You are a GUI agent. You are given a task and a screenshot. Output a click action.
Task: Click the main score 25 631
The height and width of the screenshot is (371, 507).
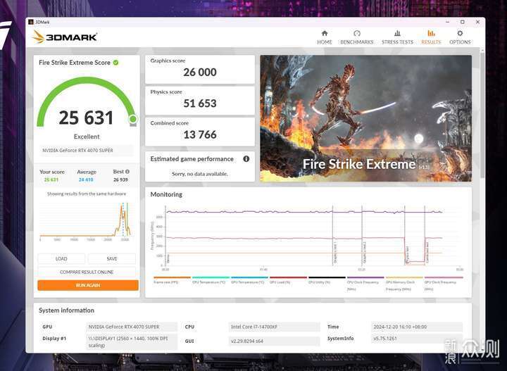point(86,118)
